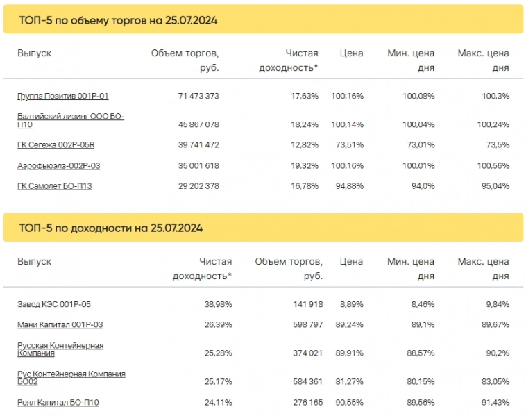Open the Аэрофьюэлз-002Р-03 bond issue
The height and width of the screenshot is (416, 526).
[x=58, y=165]
